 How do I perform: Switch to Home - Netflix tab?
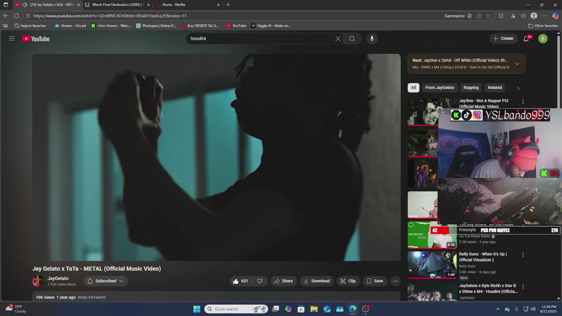click(187, 4)
